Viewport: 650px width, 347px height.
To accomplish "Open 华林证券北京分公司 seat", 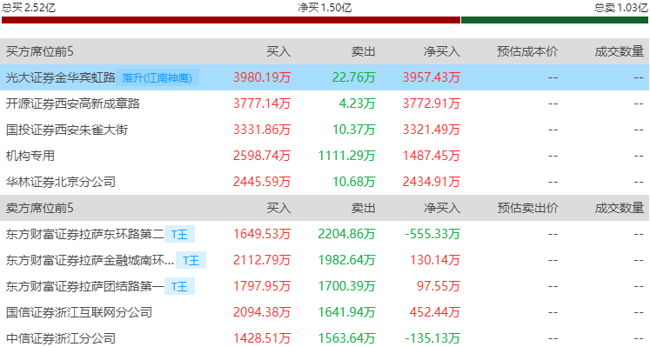I will tap(61, 182).
